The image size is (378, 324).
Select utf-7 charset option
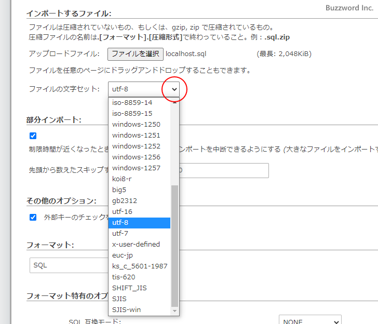[x=139, y=234]
